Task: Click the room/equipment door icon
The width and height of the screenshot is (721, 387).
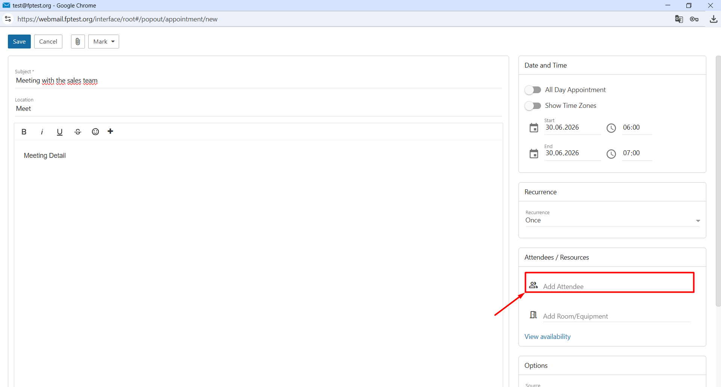Action: (533, 315)
